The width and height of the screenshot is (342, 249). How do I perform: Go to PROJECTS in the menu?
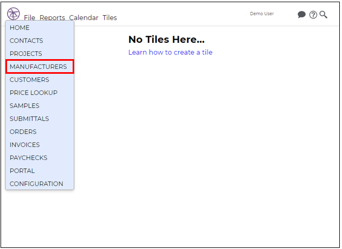(40, 54)
